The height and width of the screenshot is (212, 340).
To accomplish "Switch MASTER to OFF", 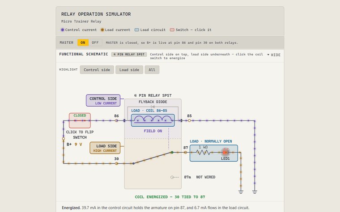I will 95,42.
